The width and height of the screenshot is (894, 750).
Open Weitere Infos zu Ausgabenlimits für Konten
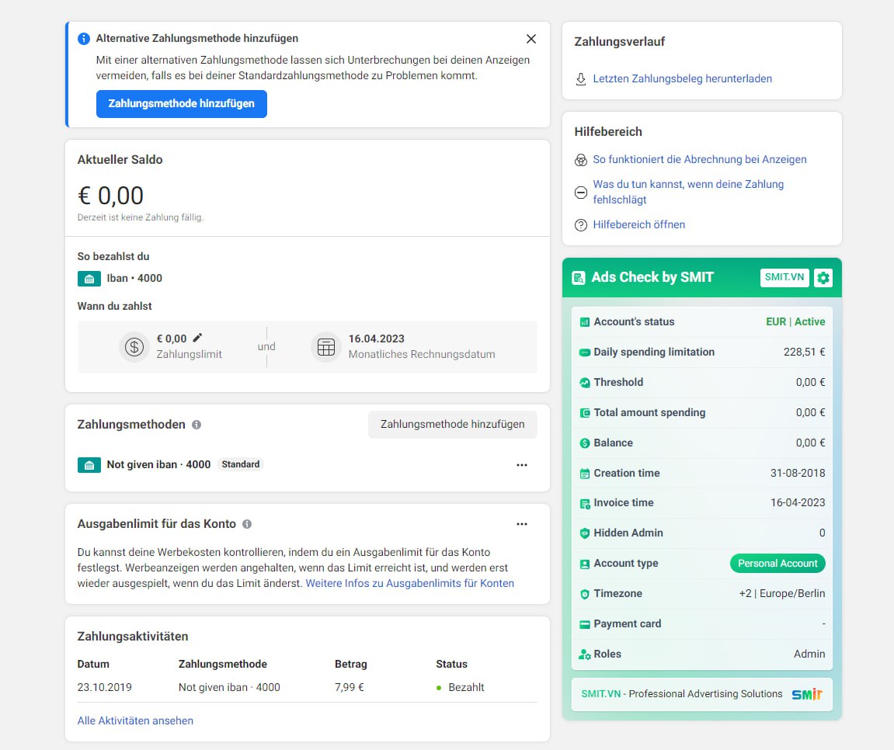click(409, 584)
